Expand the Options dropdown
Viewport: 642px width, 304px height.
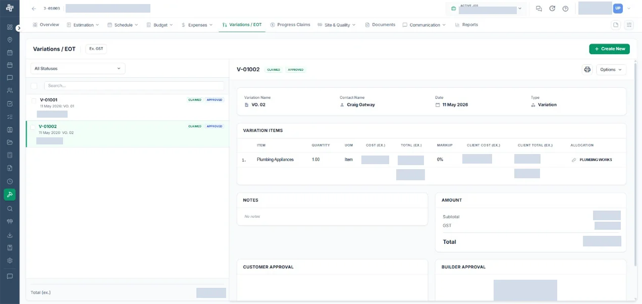point(611,70)
